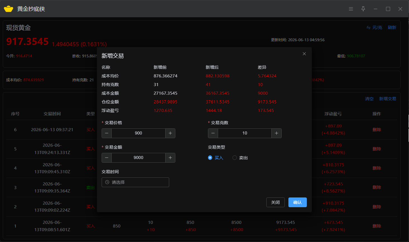Click the 2026-06-13 09:37:21 timestamp cell

[52, 129]
